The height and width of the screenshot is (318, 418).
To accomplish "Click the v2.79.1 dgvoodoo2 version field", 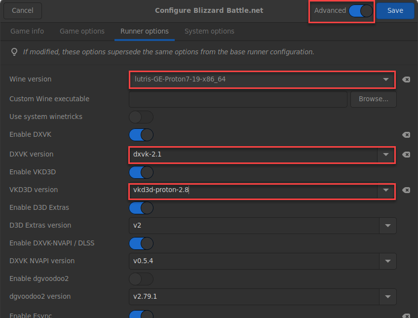I will pos(254,297).
